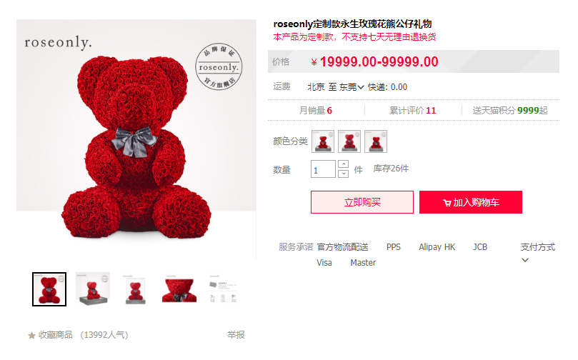Show the second thumbnail with gift box

(93, 289)
